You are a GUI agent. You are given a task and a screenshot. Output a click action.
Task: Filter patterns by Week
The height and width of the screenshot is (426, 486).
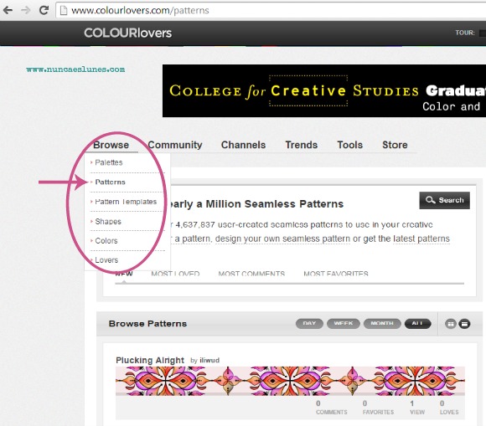[344, 324]
